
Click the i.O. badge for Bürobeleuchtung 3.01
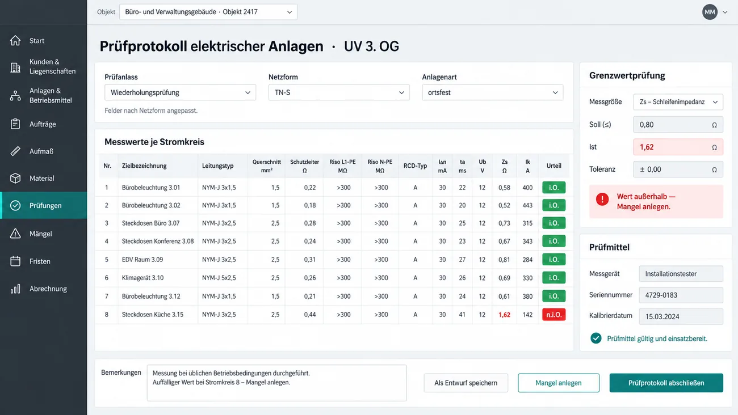[x=553, y=187]
